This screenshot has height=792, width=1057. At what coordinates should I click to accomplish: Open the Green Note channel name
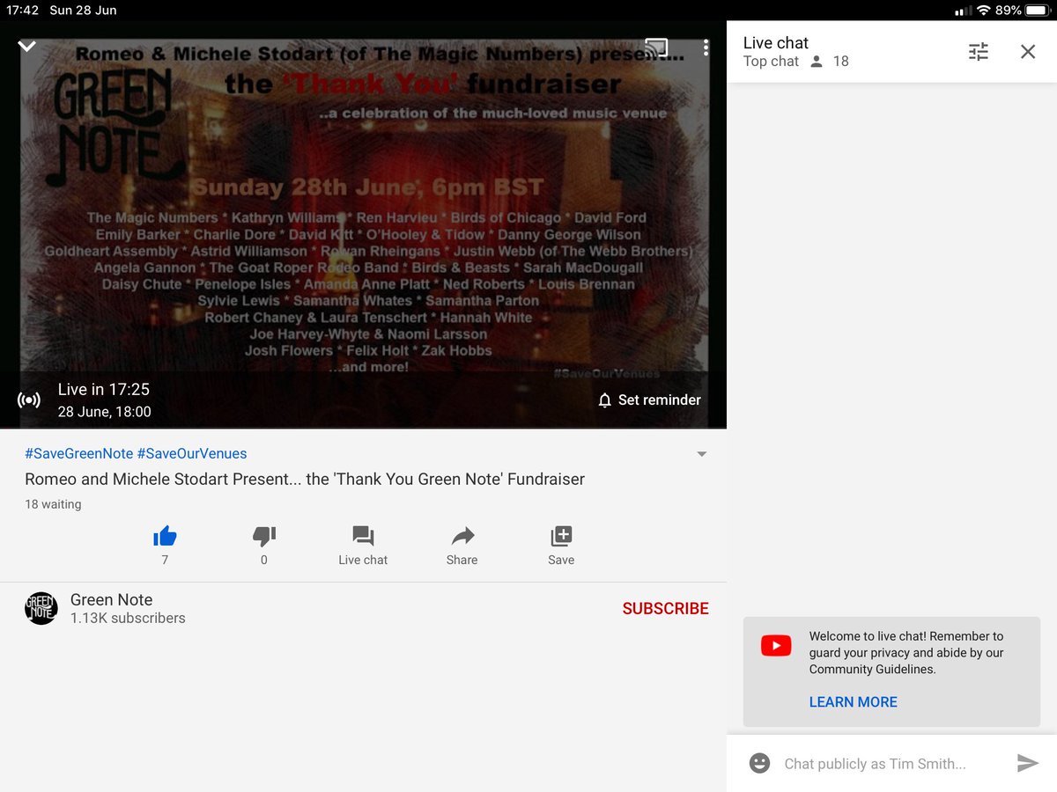pyautogui.click(x=112, y=599)
